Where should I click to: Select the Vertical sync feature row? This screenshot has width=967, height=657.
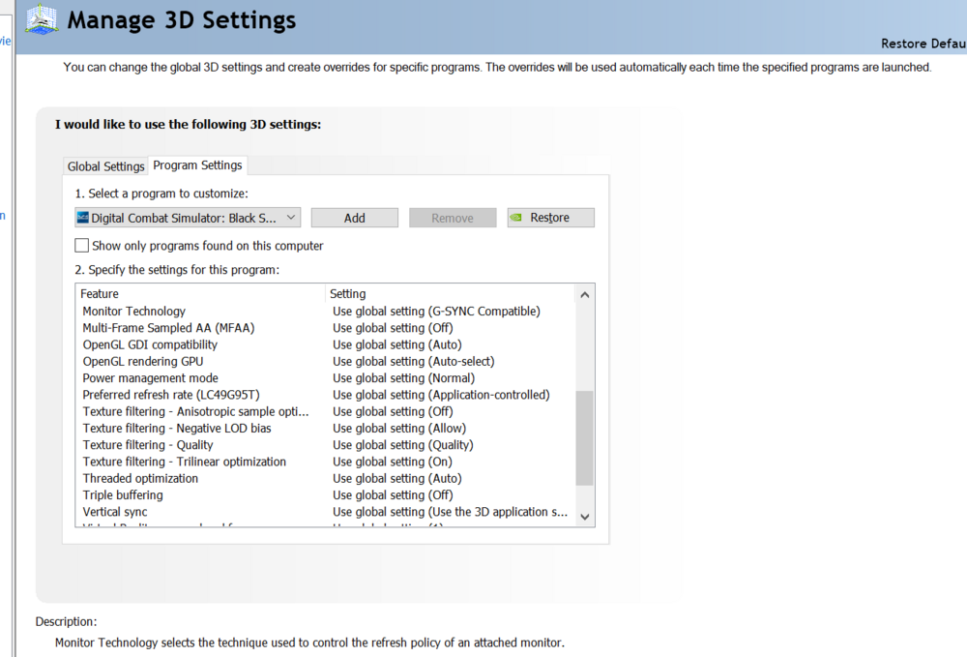tap(325, 512)
